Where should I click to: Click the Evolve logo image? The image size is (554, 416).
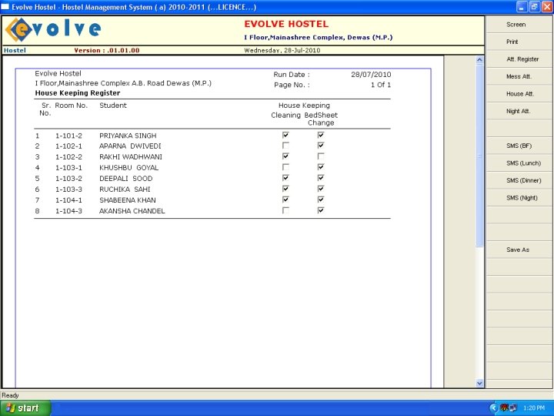point(54,30)
